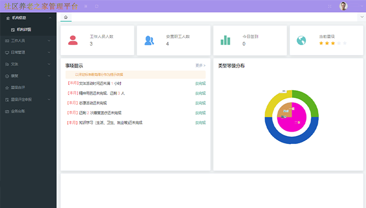Image resolution: width=366 pixels, height=208 pixels.
Task: Click the blue 安置职工人数 people icon
Action: point(149,40)
